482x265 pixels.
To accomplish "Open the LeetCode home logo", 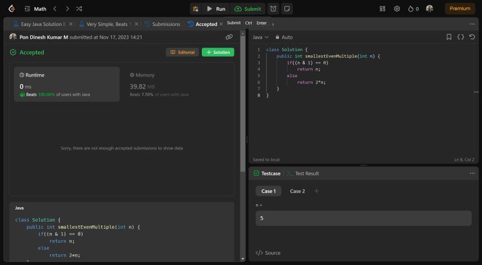I will tap(11, 8).
